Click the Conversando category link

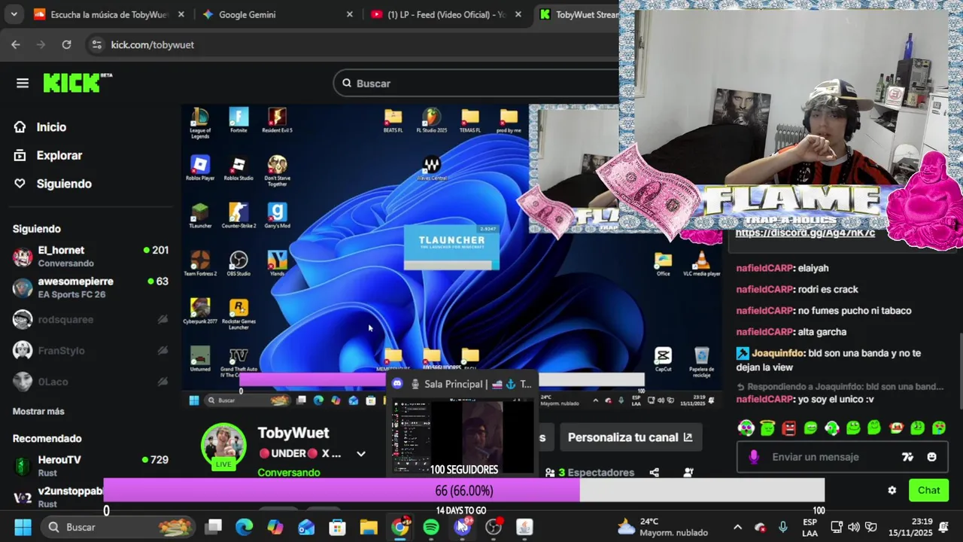(289, 473)
